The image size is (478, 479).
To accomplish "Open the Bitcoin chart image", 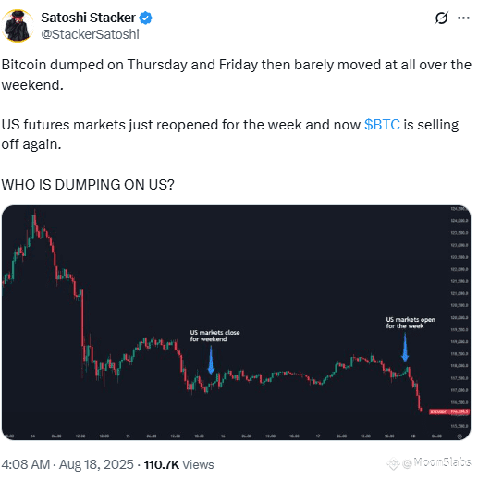I will (236, 323).
